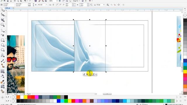Viewport: 187px width, 105px height.
Task: Click the Convert to Curves button
Action: point(119,5)
